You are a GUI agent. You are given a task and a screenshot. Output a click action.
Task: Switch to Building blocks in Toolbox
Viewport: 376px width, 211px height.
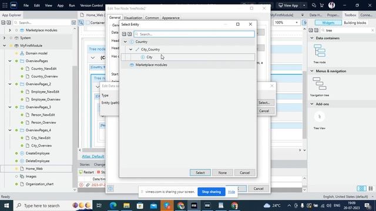[355, 23]
